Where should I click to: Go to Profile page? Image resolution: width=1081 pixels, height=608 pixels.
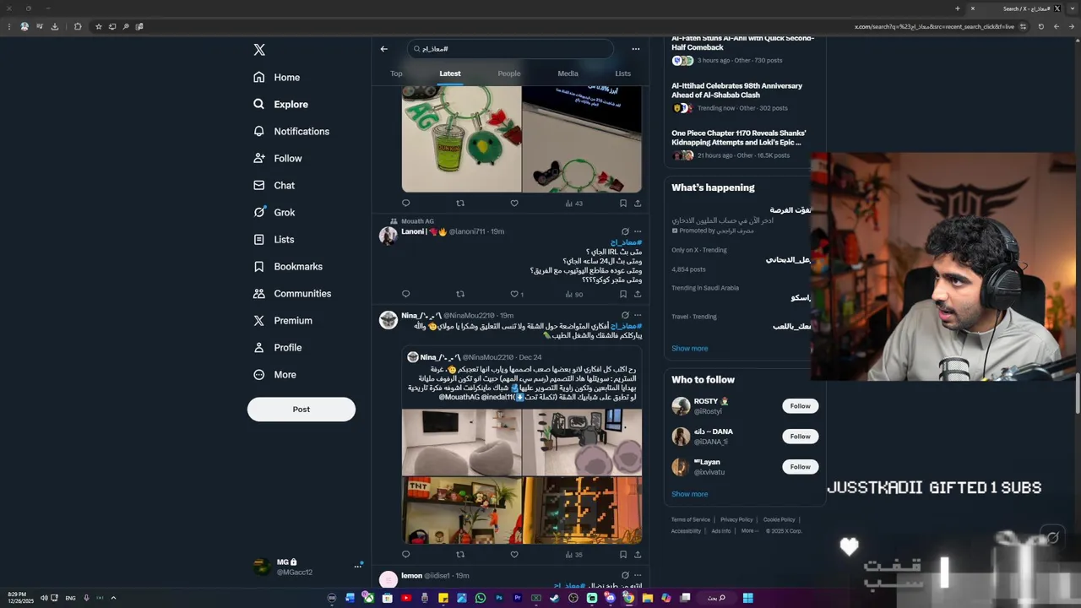277,347
